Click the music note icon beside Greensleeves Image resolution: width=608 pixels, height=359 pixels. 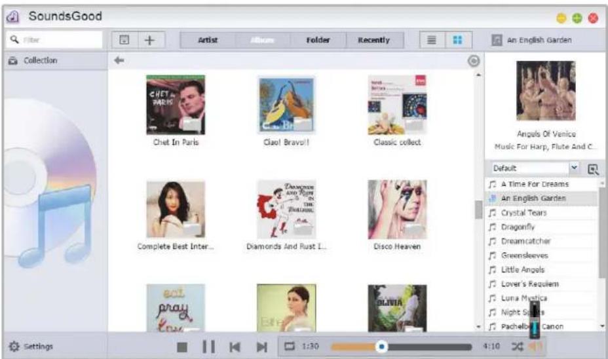pos(492,255)
